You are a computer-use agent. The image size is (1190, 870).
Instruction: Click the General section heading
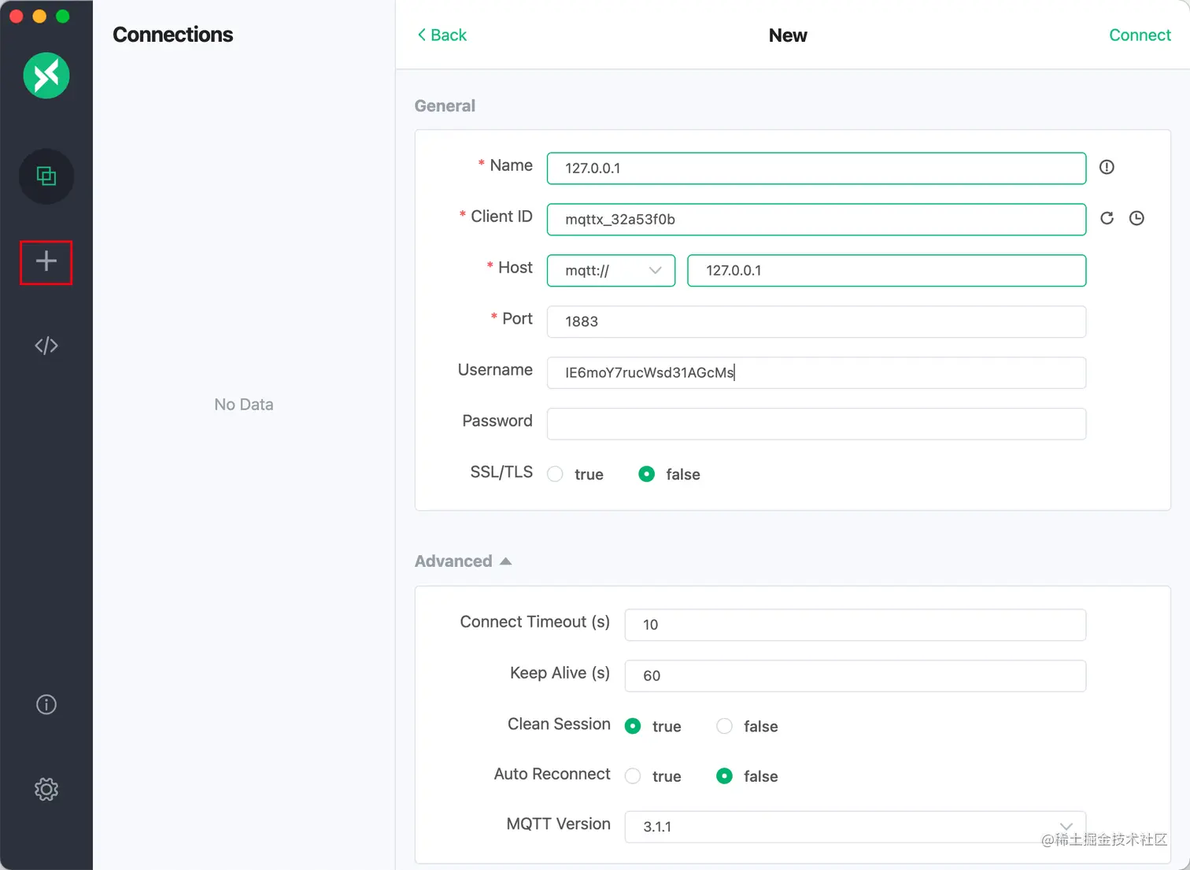click(445, 106)
